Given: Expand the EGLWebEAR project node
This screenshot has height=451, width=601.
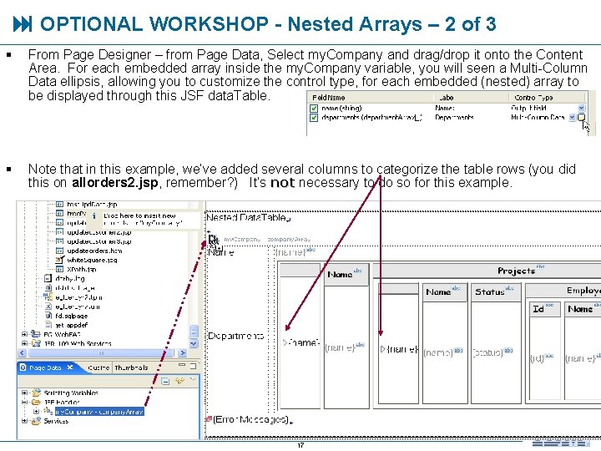Looking at the screenshot, I should [25, 334].
